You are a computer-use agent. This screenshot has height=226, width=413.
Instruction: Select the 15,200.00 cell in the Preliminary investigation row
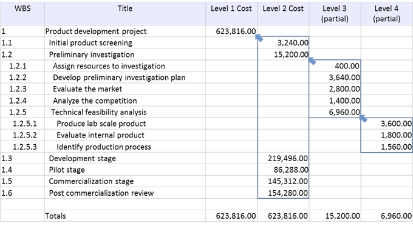[x=283, y=55]
